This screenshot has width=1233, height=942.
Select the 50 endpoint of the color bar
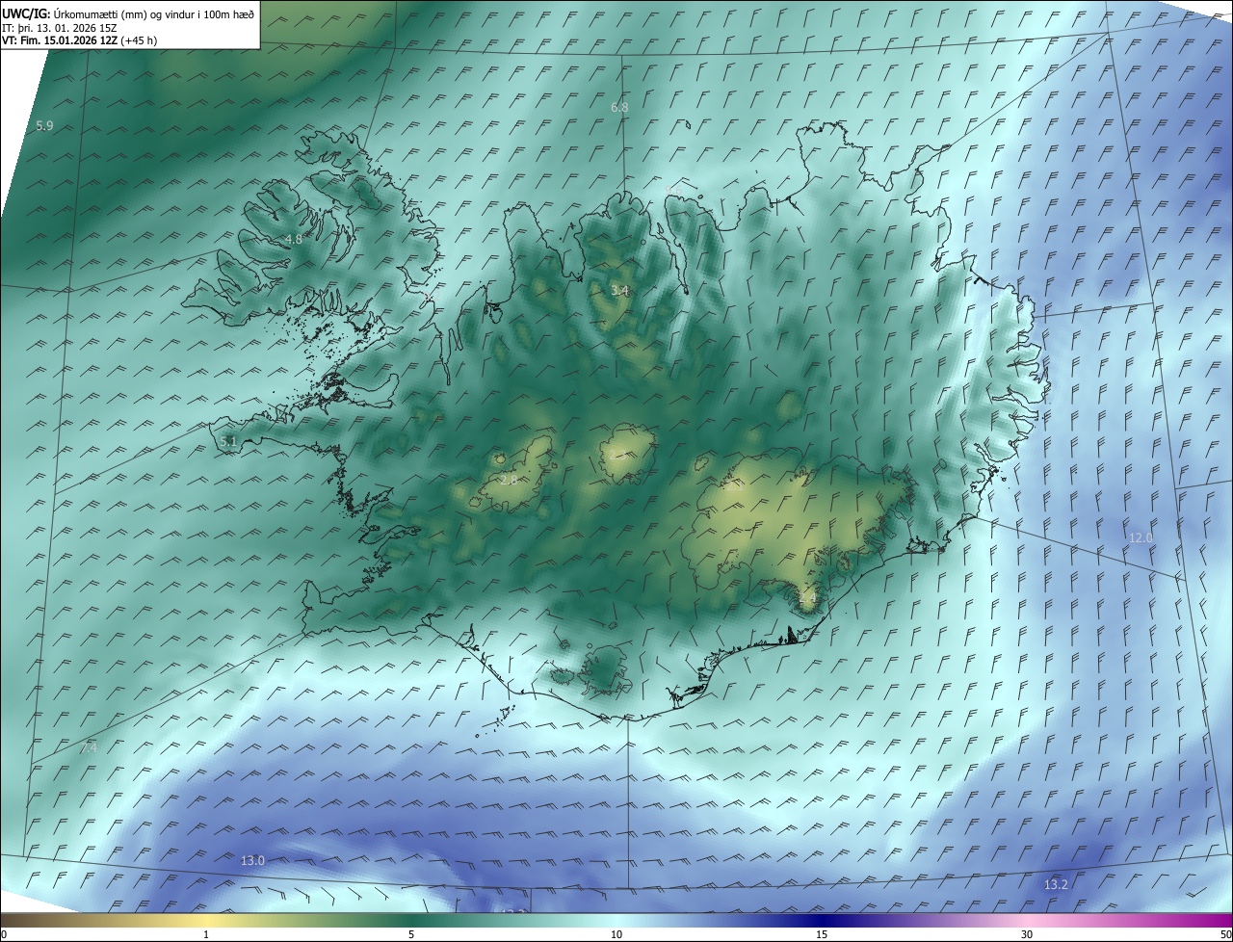click(x=1225, y=934)
